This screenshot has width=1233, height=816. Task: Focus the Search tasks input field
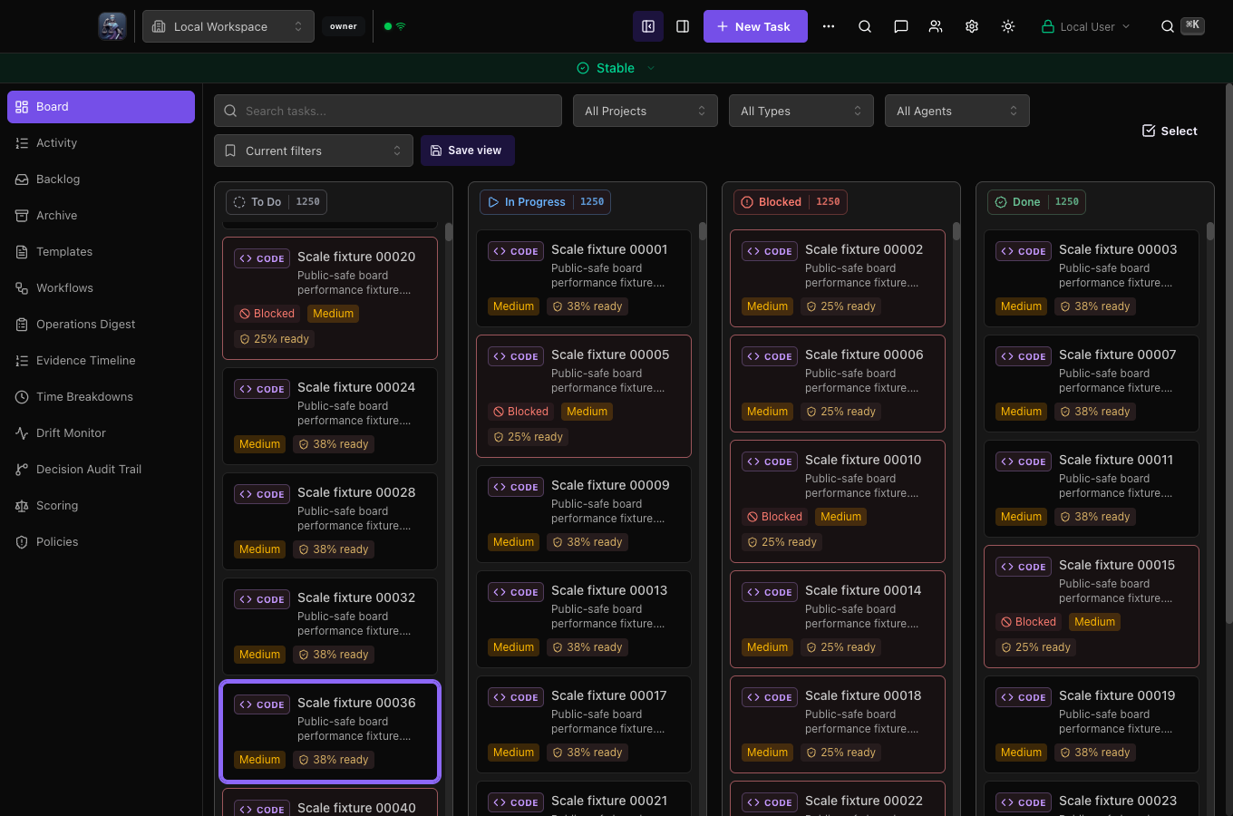[x=388, y=111]
